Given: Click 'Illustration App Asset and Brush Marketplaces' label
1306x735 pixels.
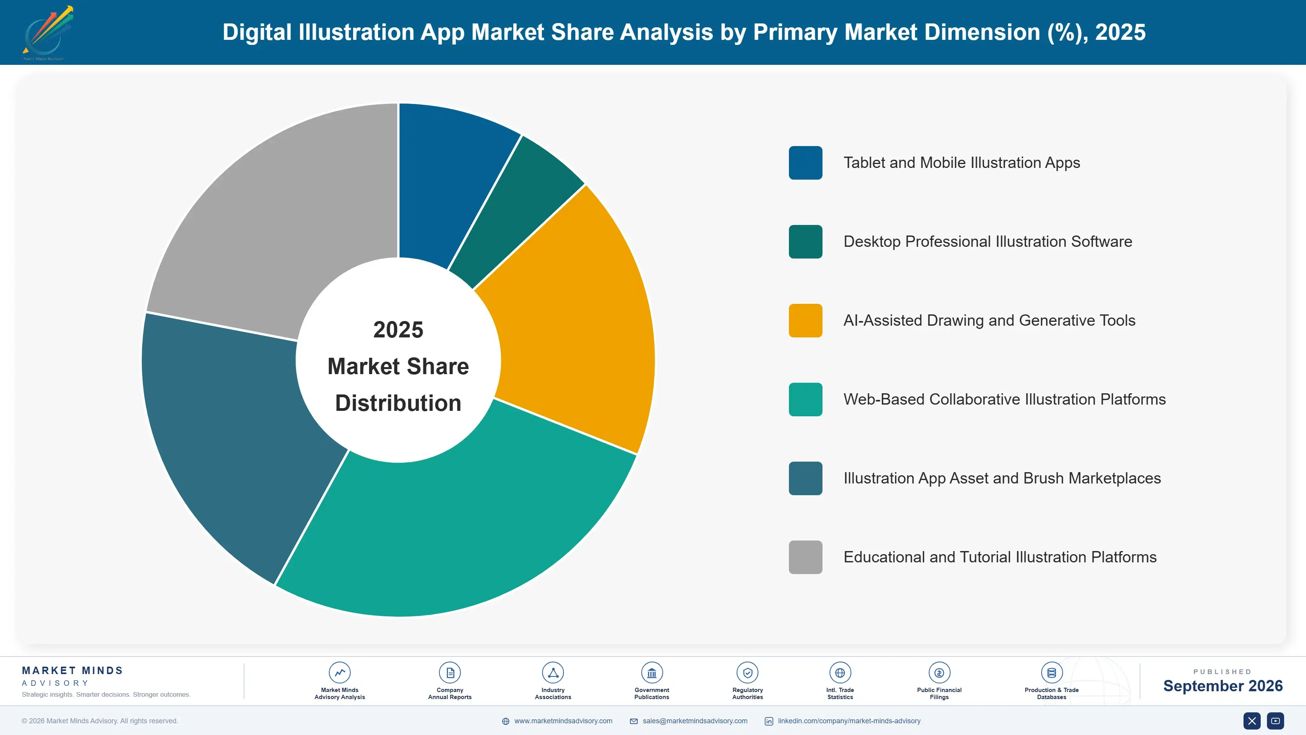Looking at the screenshot, I should (1002, 478).
